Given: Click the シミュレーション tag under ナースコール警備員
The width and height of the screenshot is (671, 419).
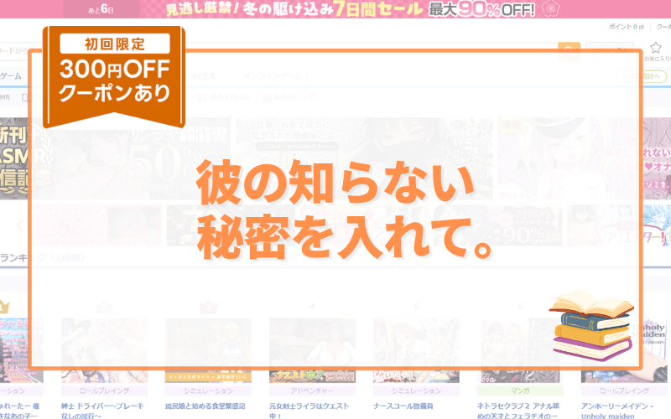Looking at the screenshot, I should coord(416,391).
